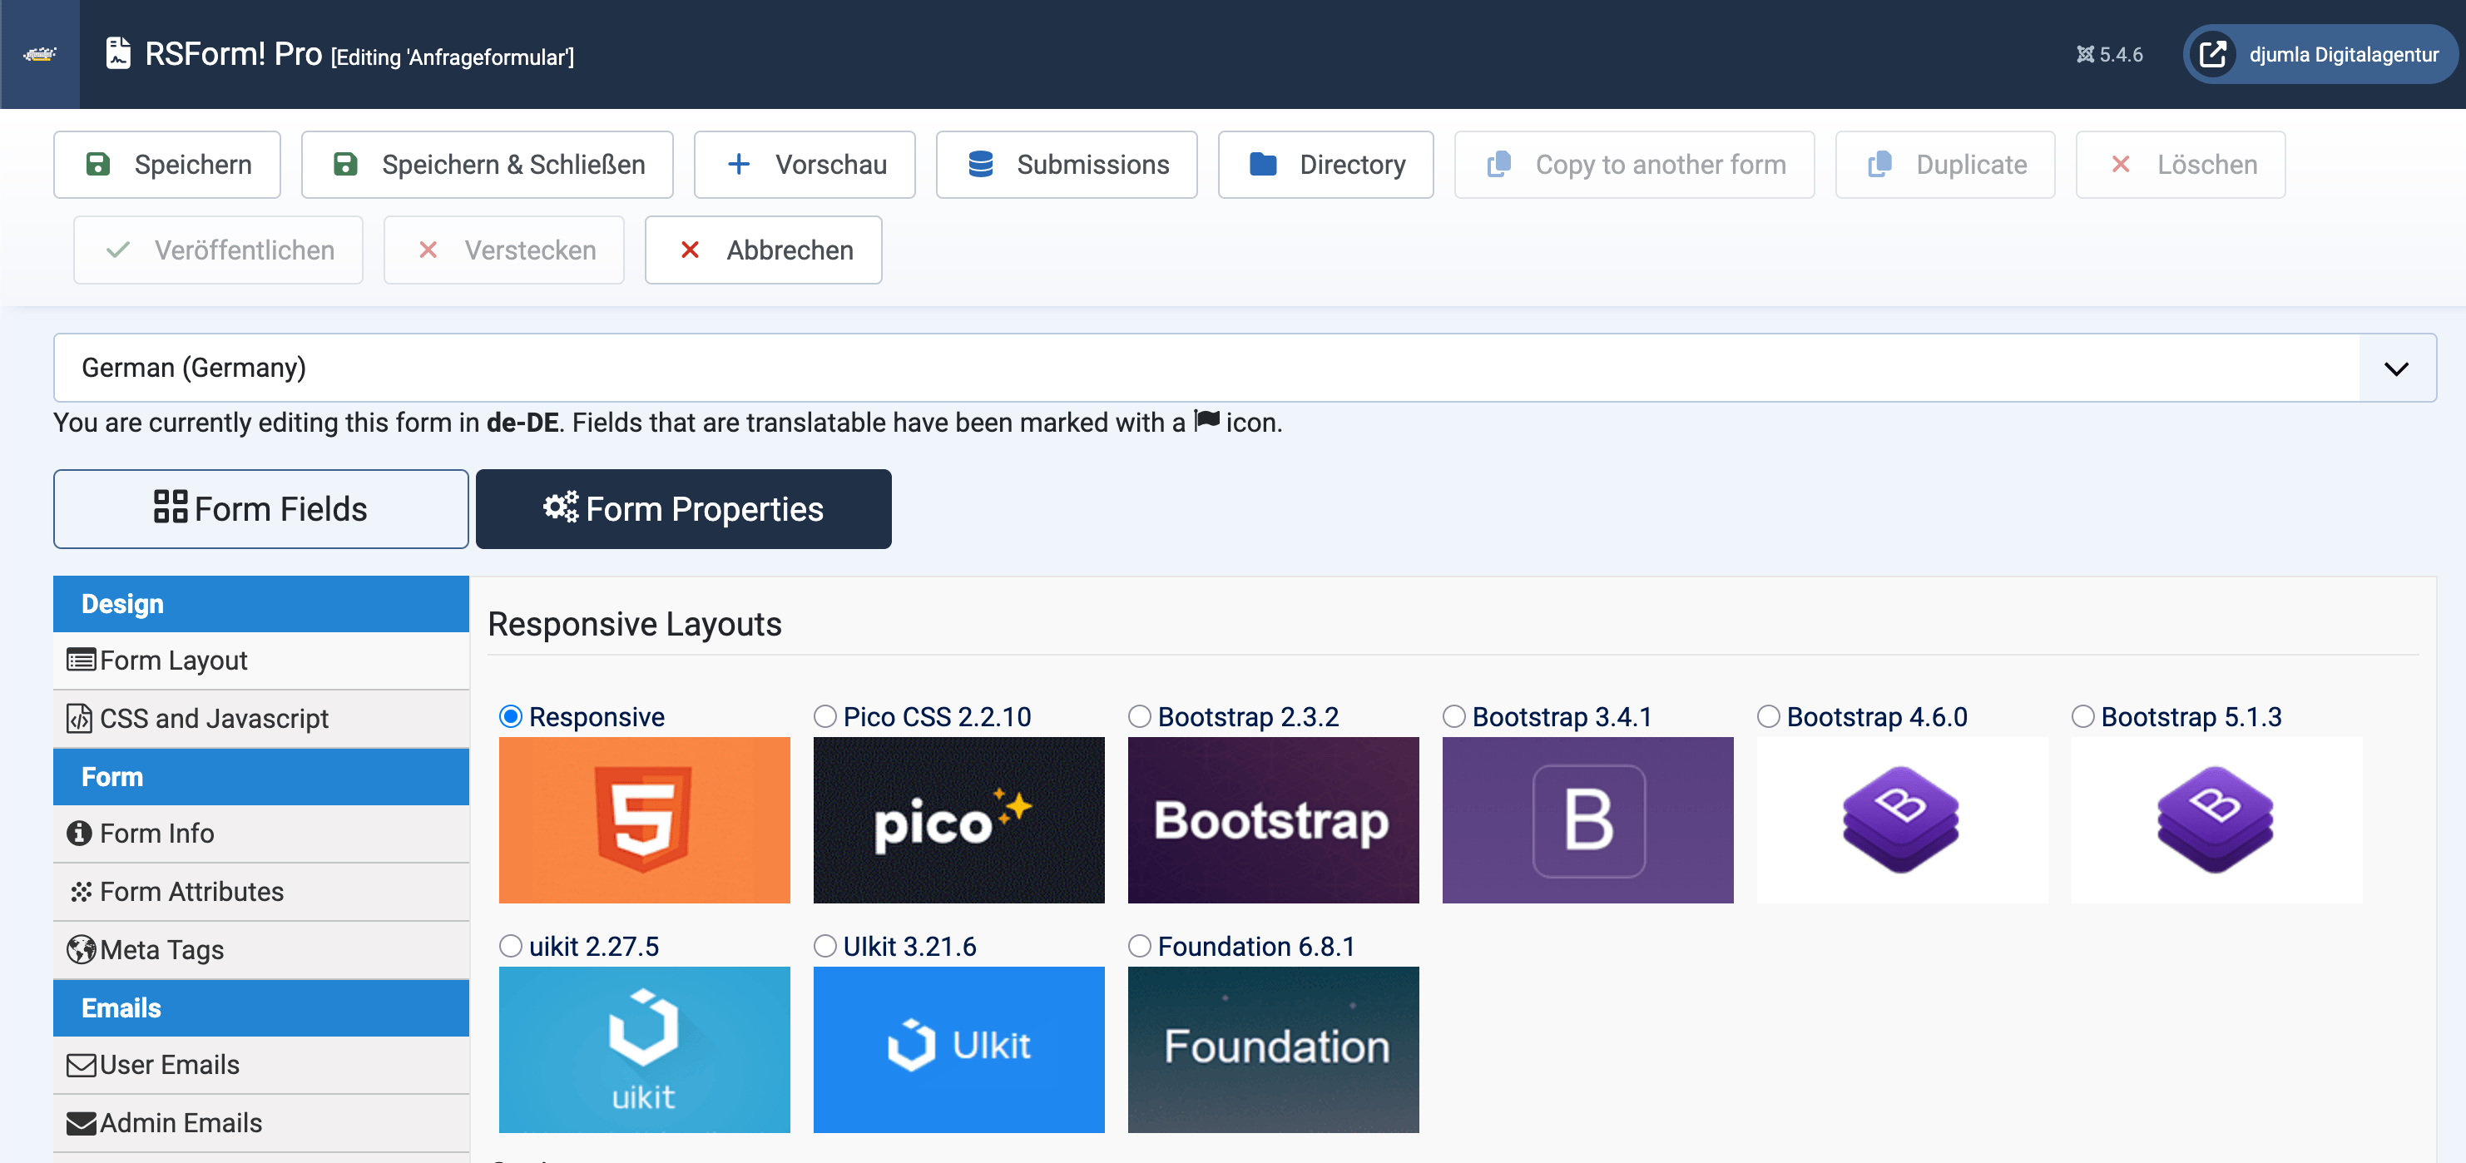Select the Responsive layout radio button
The width and height of the screenshot is (2466, 1163).
pos(511,716)
